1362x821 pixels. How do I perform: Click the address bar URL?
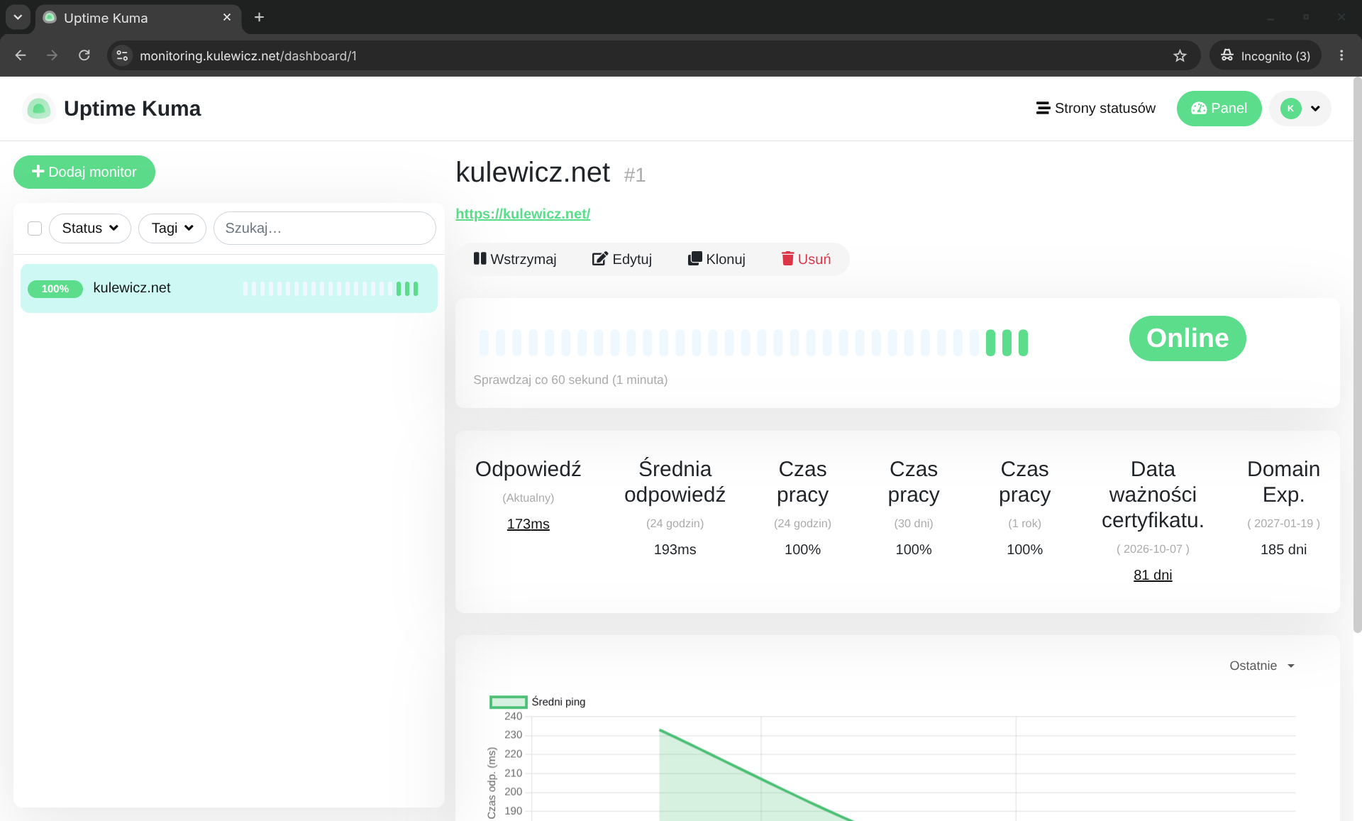point(248,56)
